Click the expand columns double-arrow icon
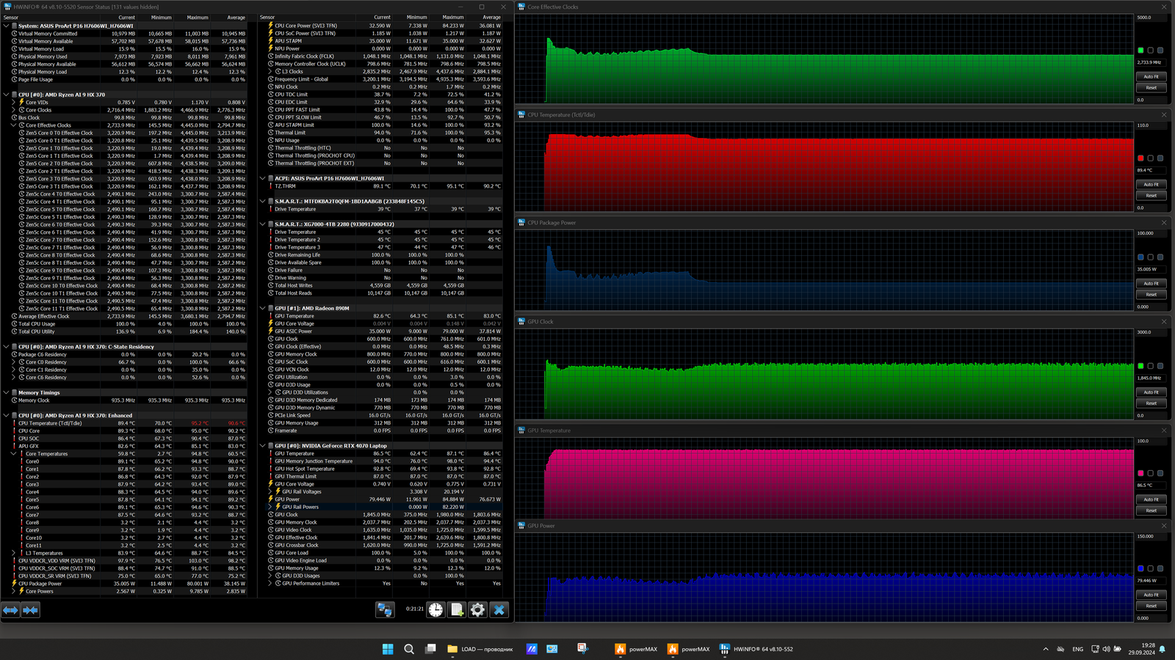 pos(11,609)
